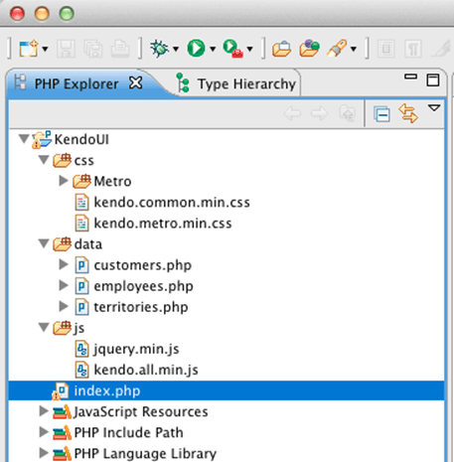Open the dropdown arrow next to Debug

click(x=176, y=50)
